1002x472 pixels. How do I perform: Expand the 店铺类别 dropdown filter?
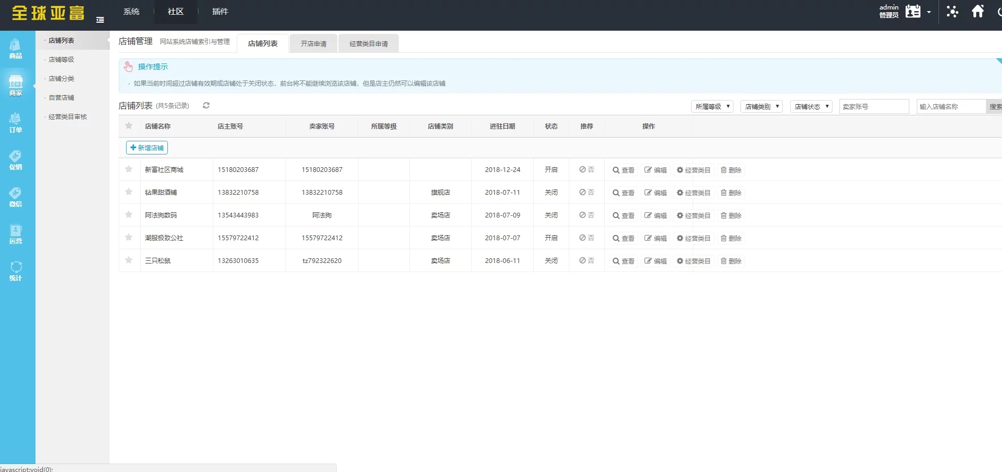pyautogui.click(x=761, y=106)
